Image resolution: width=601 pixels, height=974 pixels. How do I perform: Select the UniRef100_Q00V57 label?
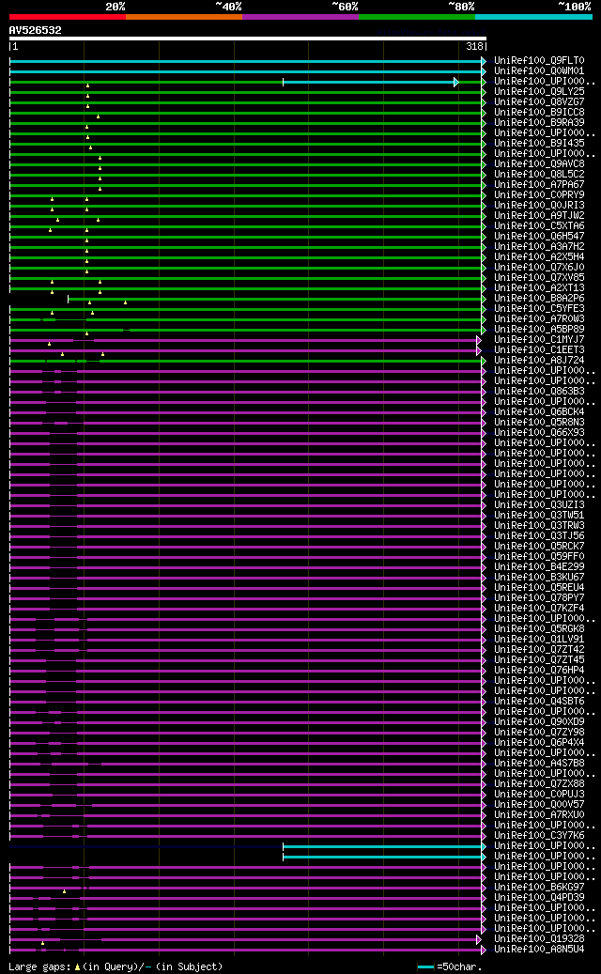(x=539, y=804)
